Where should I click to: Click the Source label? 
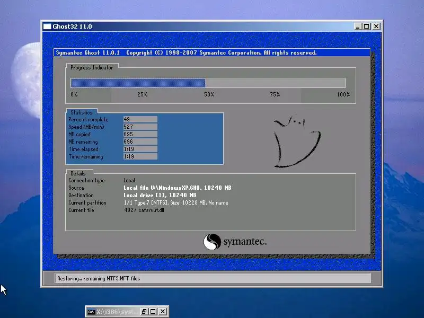pos(76,188)
